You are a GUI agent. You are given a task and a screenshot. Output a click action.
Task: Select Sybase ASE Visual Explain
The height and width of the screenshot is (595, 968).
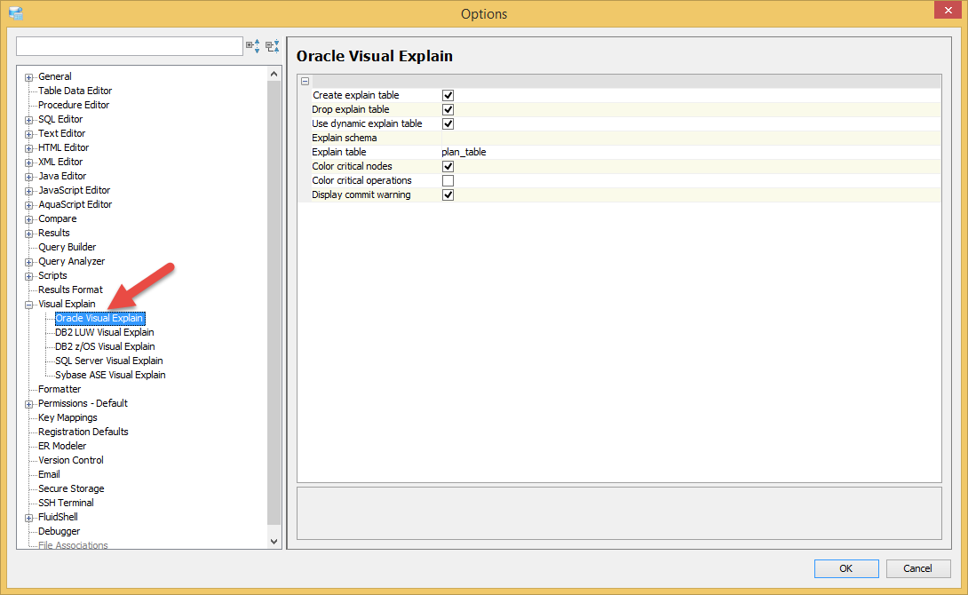click(x=110, y=375)
